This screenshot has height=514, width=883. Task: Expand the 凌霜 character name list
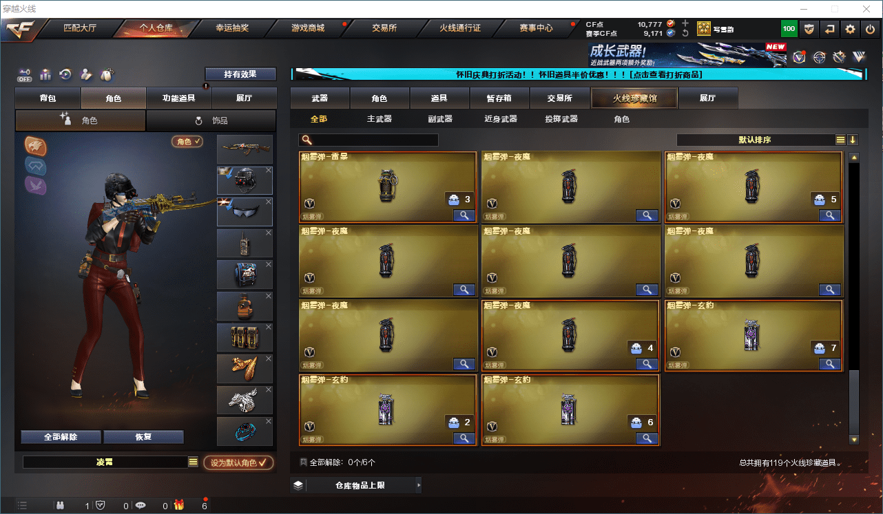(194, 462)
